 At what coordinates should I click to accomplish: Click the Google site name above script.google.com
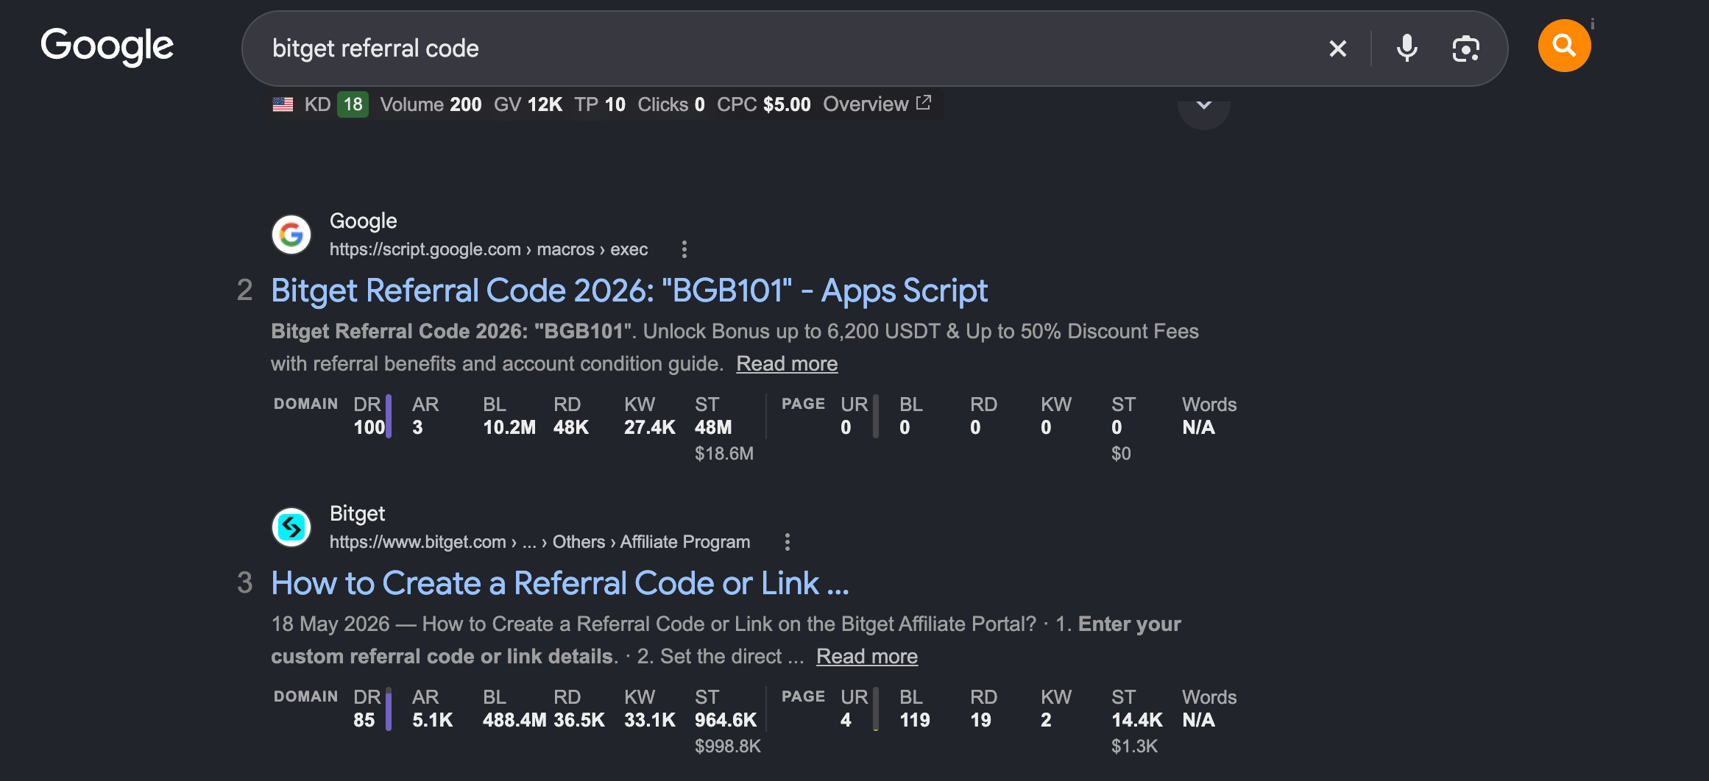tap(363, 221)
